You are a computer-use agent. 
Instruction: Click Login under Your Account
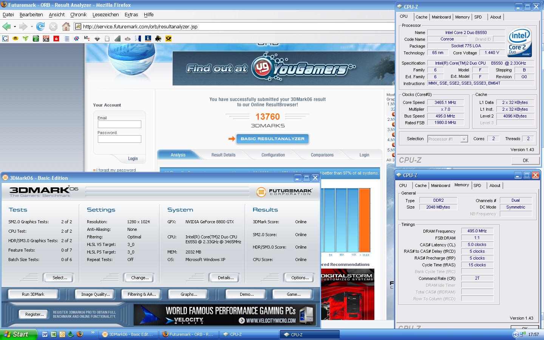(x=133, y=159)
